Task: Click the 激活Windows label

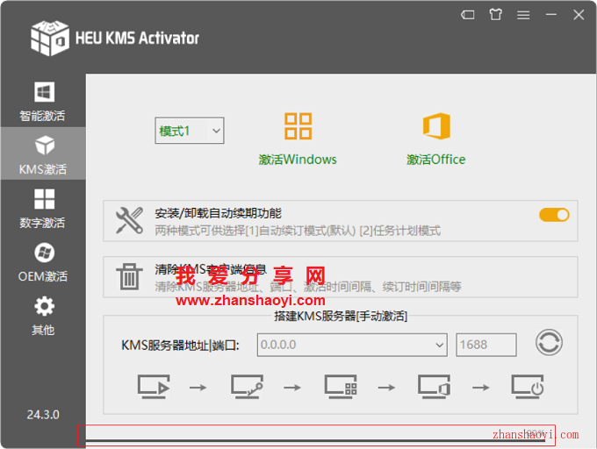Action: 298,160
